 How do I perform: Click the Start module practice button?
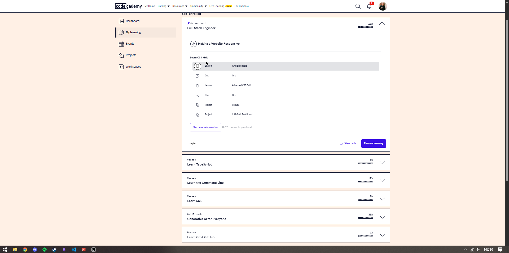(x=205, y=127)
